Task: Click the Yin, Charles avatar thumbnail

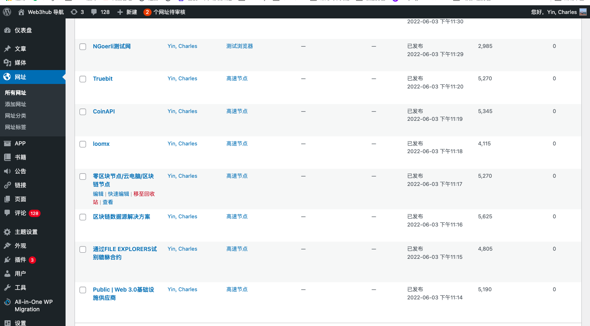Action: coord(583,12)
